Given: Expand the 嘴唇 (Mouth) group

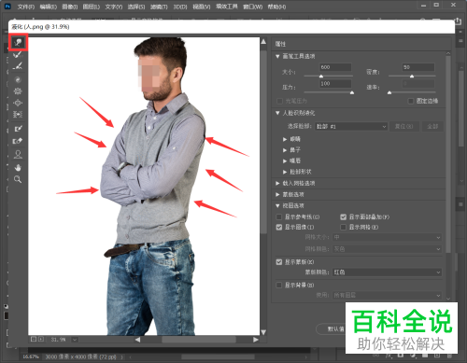Looking at the screenshot, I should pos(285,161).
